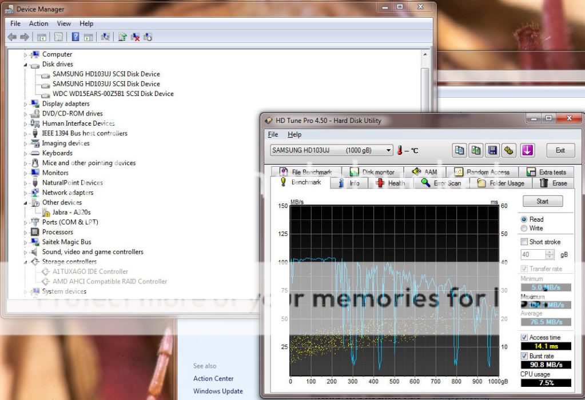Open the SAMSUNG HD103UJ drive selection dropdown
The height and width of the screenshot is (400, 585).
pyautogui.click(x=389, y=150)
